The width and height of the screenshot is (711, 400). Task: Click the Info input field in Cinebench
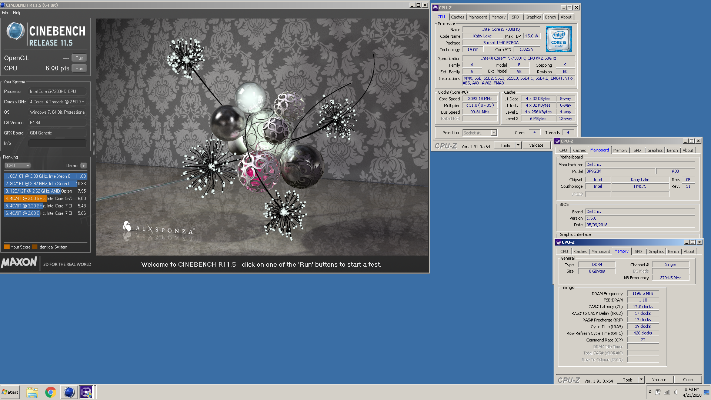point(57,143)
